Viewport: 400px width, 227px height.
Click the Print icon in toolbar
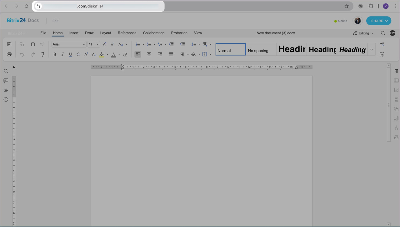pos(9,54)
